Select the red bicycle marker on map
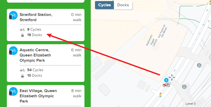The width and height of the screenshot is (211, 107). [166, 85]
